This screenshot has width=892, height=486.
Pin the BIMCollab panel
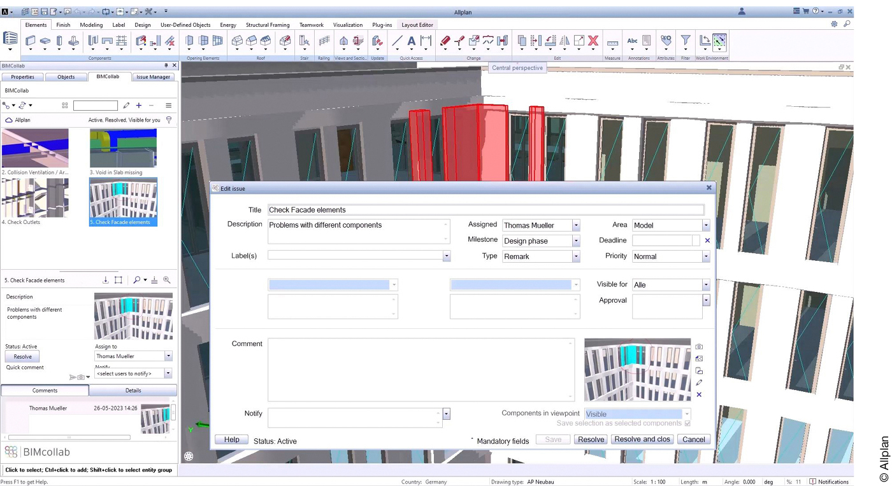tap(166, 66)
